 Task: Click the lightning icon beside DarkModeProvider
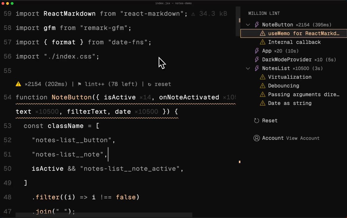point(257,60)
